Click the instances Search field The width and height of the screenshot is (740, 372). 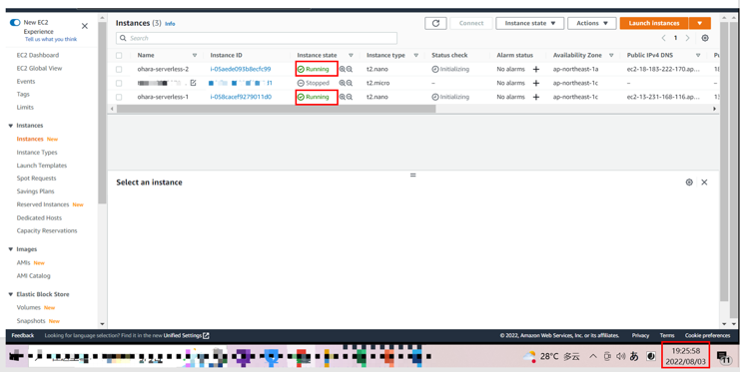(x=257, y=38)
